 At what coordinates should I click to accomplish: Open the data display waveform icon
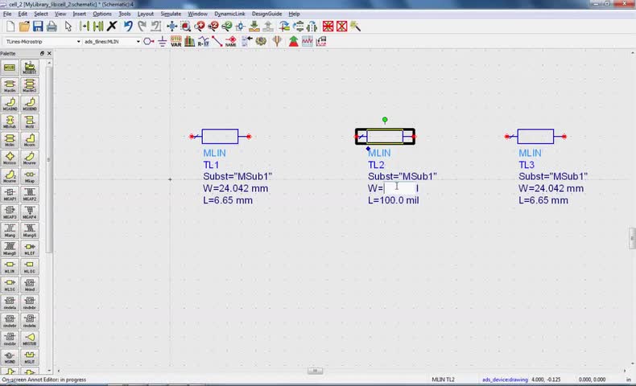(307, 41)
